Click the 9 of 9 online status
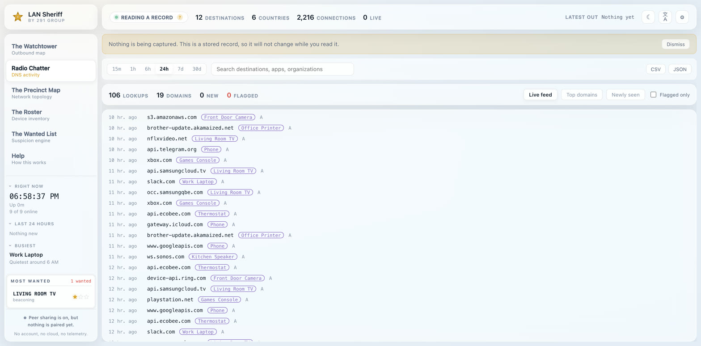Screen dimensions: 701x346 click(x=24, y=211)
